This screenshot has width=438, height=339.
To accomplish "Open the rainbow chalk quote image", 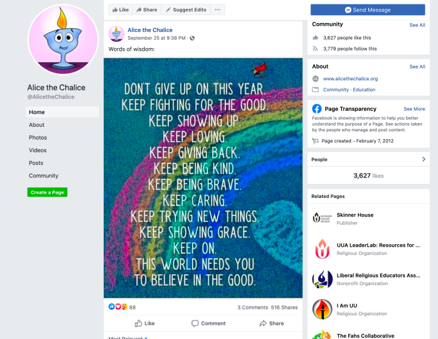I will [x=203, y=178].
